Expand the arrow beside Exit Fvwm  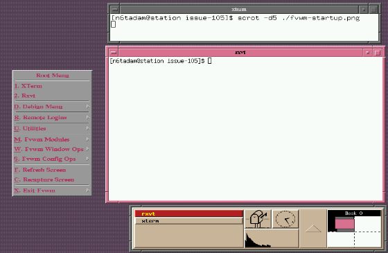point(87,191)
